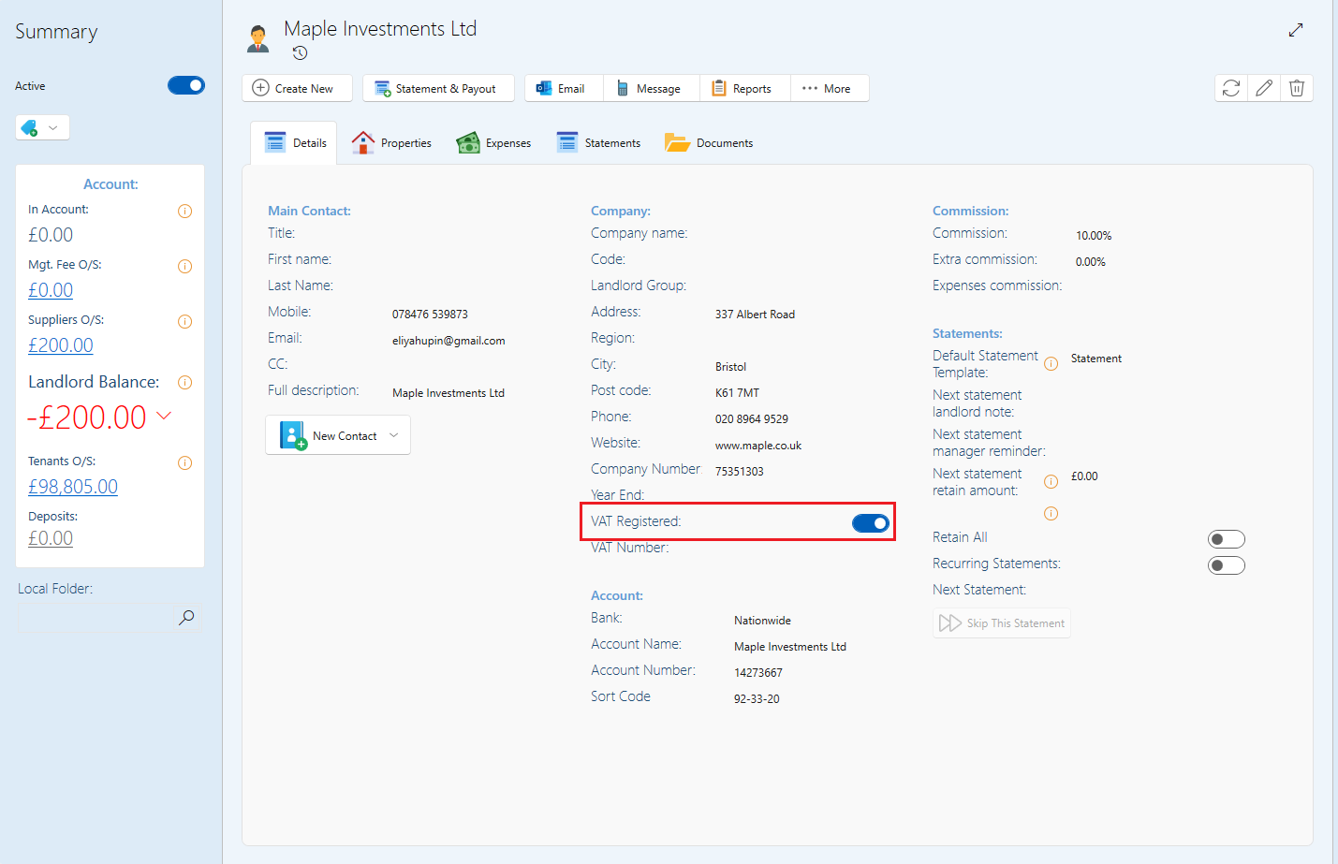Send a Message to the landlord
This screenshot has height=864, width=1338.
click(x=652, y=88)
